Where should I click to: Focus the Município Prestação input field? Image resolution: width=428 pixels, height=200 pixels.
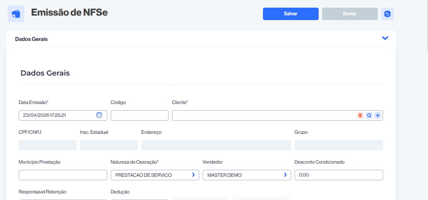tap(63, 175)
